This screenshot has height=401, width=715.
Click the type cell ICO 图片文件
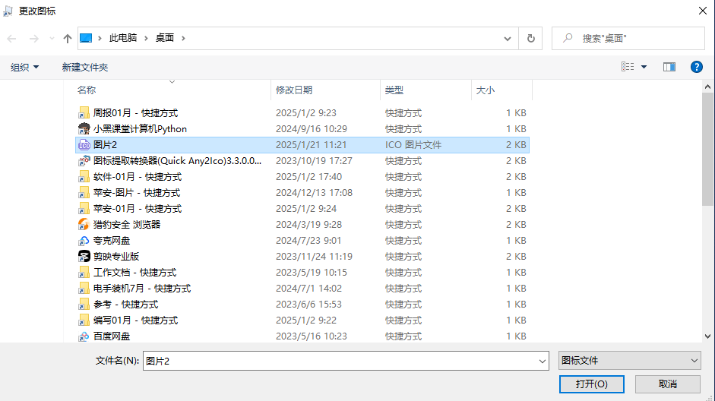click(413, 144)
